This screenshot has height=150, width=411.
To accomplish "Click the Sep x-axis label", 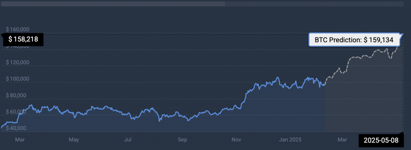I will (x=182, y=140).
